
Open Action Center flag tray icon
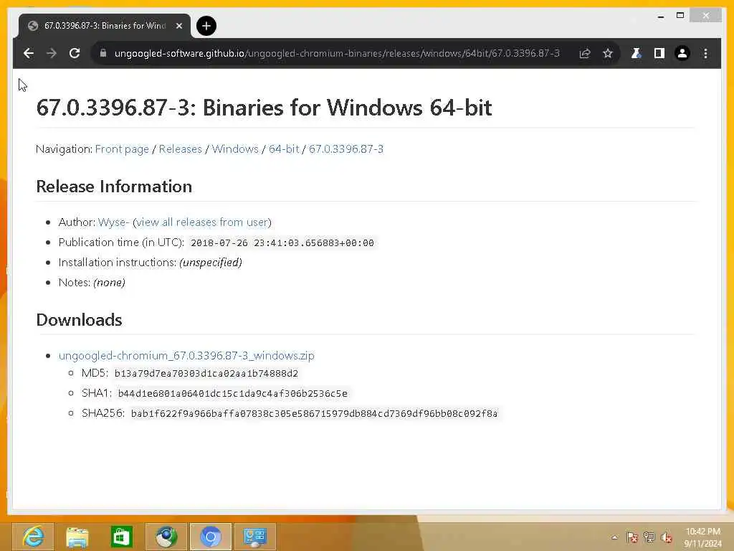(632, 537)
